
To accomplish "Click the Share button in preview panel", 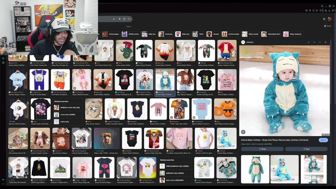I will [262, 149].
